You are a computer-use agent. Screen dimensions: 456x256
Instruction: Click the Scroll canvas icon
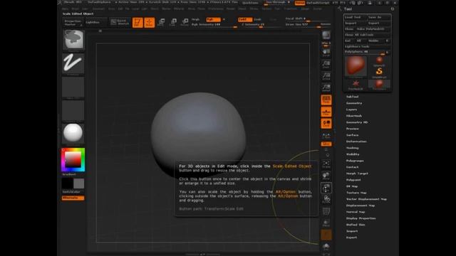(x=326, y=52)
